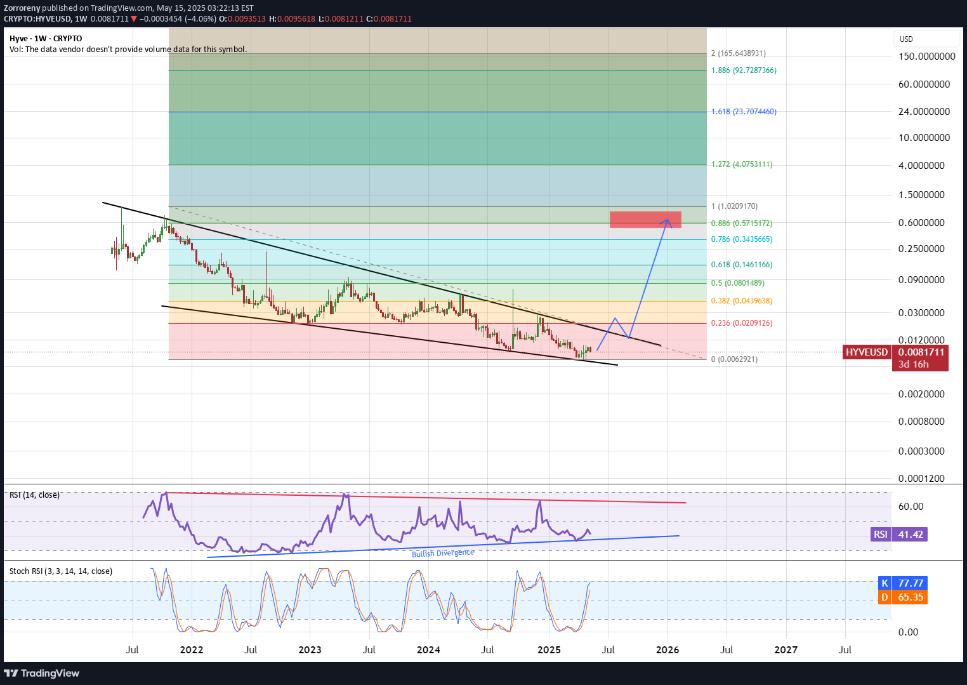Click the blue projected price arrow head

tap(668, 221)
